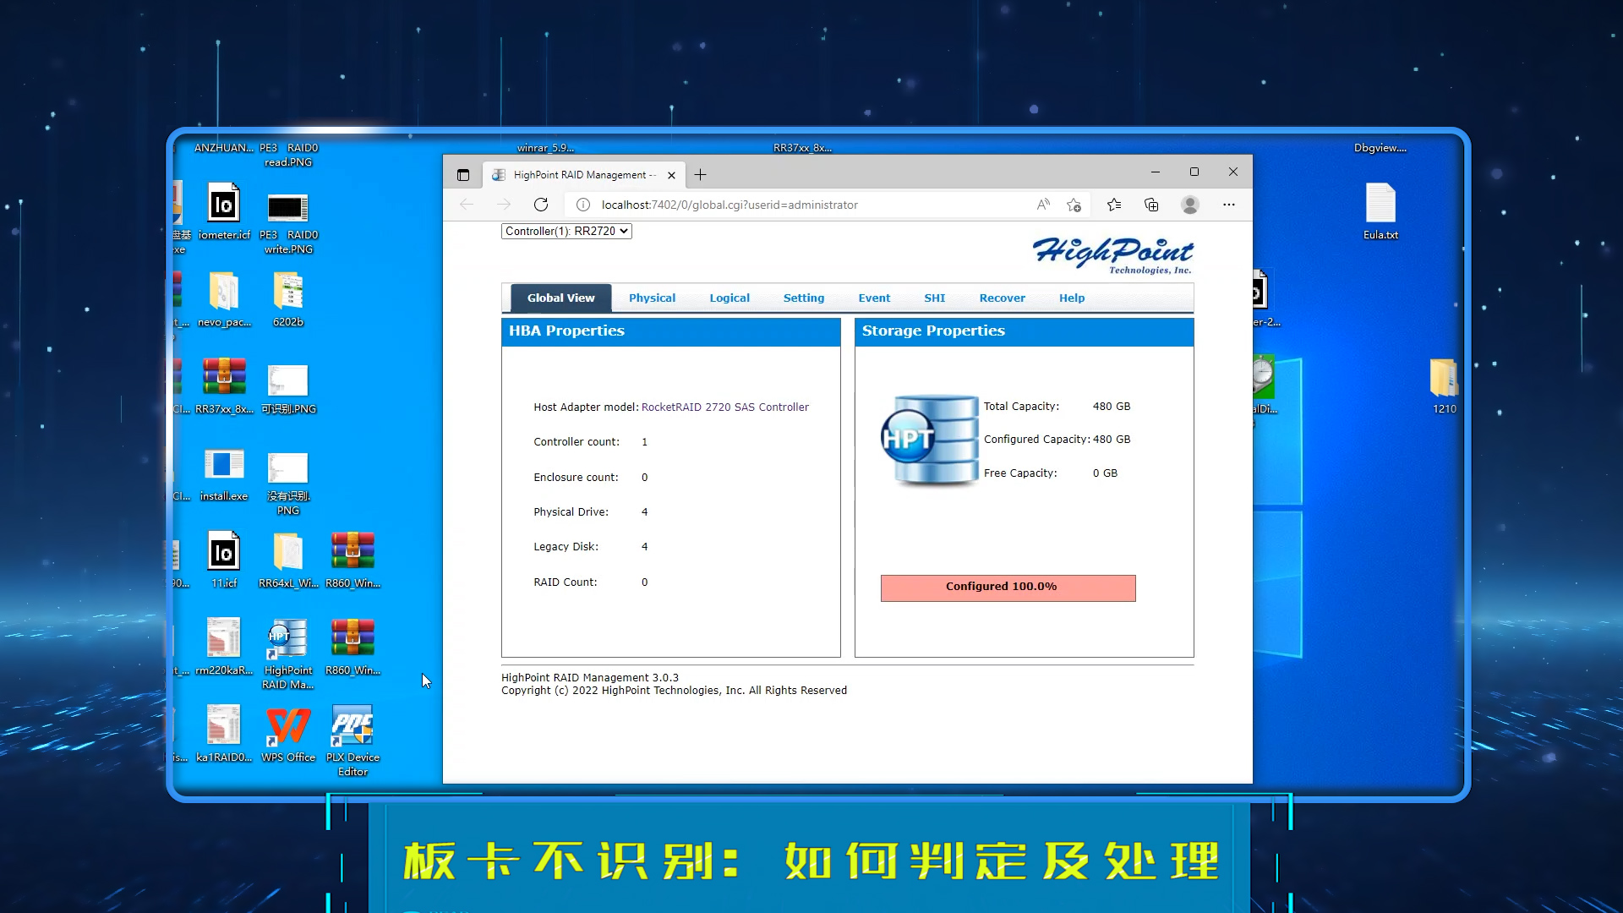Open the Controller(1): RR2720 dropdown
Screen dimensions: 1623x913
point(566,231)
